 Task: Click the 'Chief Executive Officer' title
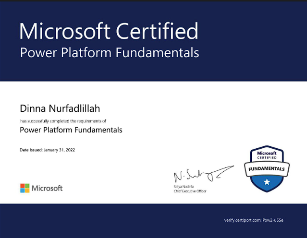pyautogui.click(x=190, y=191)
